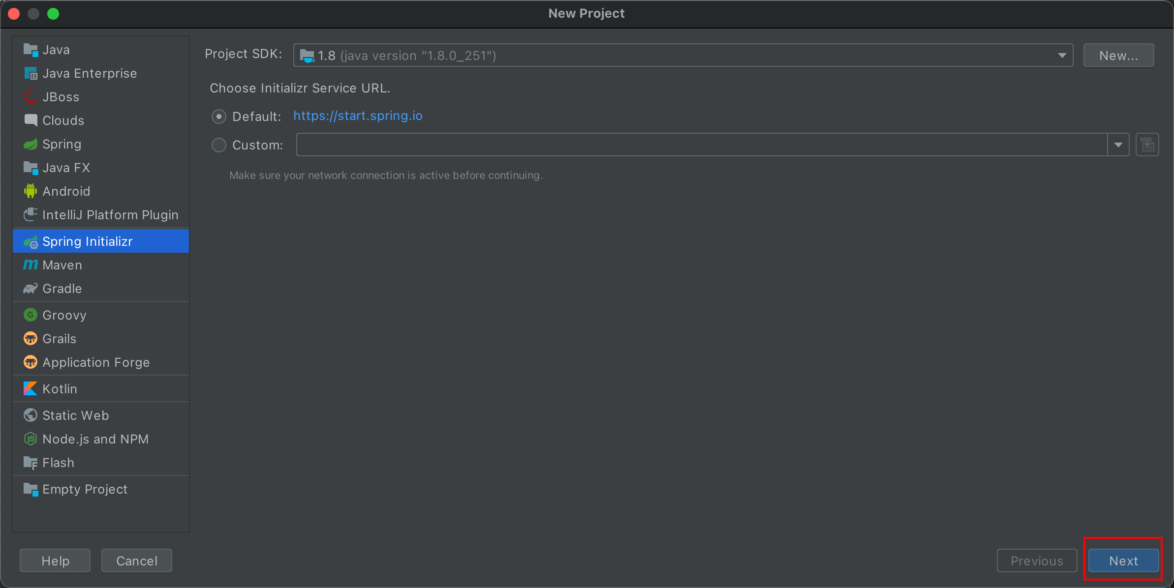
Task: Click the Kotlin logo icon
Action: [31, 389]
